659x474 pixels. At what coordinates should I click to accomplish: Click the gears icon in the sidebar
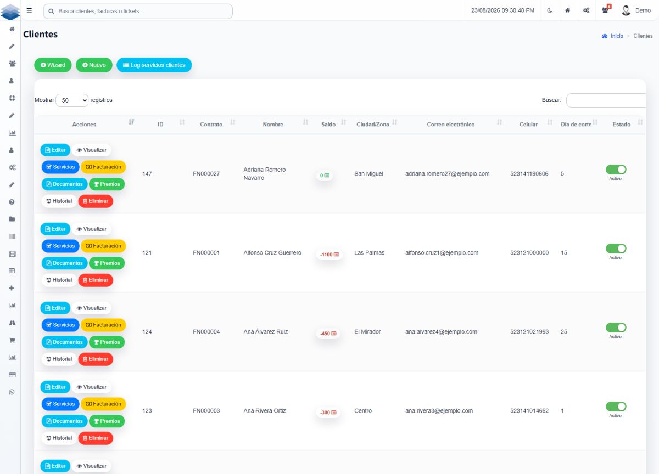[x=12, y=167]
